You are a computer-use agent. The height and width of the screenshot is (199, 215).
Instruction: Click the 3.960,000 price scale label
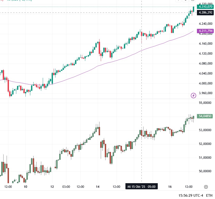tap(206, 93)
